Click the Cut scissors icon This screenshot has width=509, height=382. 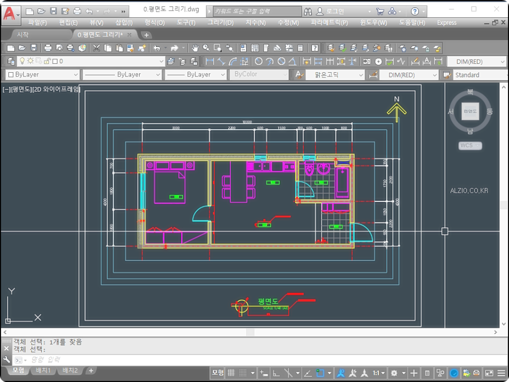(96, 48)
